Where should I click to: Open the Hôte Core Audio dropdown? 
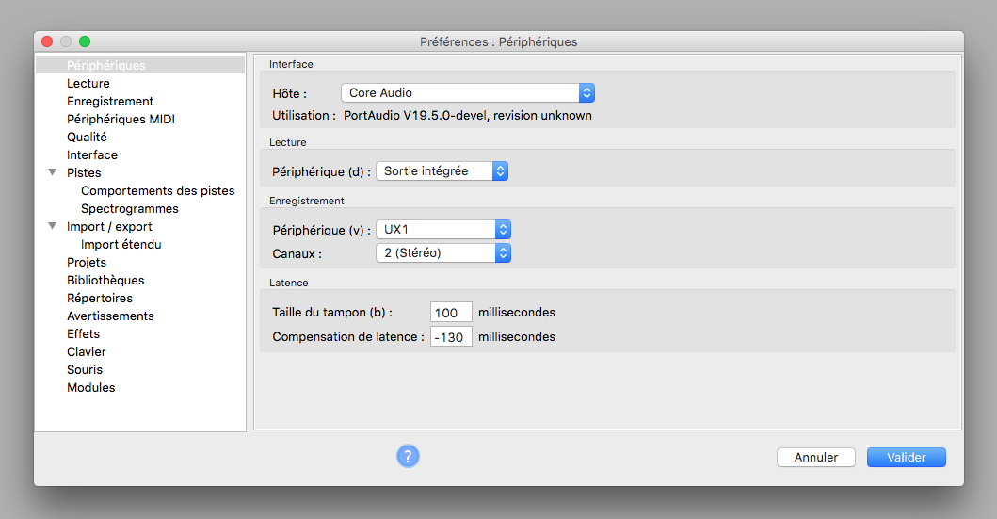coord(467,93)
